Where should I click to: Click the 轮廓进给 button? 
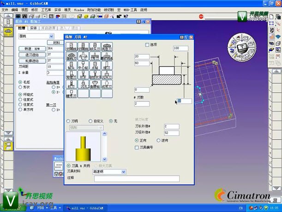(32, 61)
